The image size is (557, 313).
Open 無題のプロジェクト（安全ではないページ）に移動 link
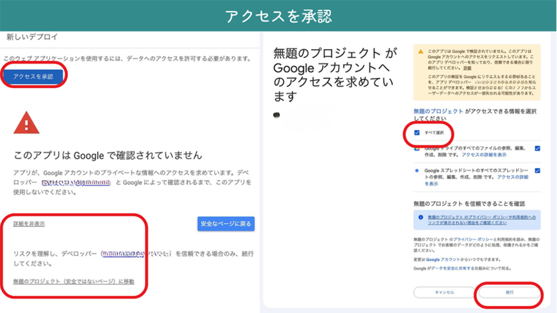pyautogui.click(x=74, y=281)
